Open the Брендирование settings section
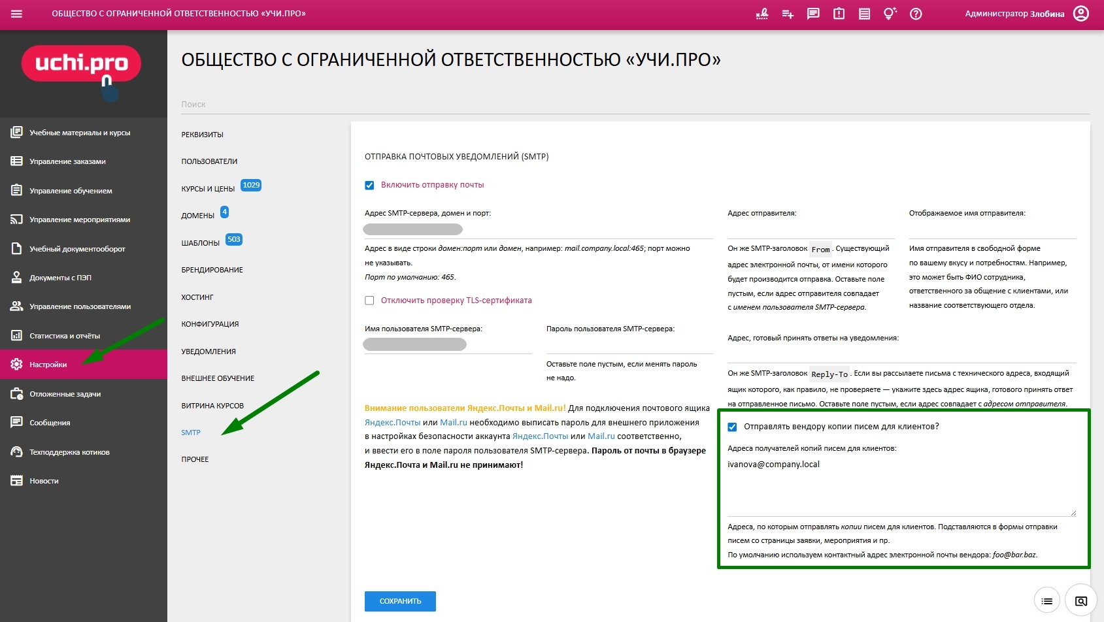1104x622 pixels. [212, 270]
